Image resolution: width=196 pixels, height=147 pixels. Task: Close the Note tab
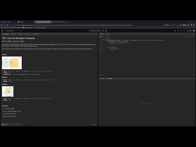109,34
